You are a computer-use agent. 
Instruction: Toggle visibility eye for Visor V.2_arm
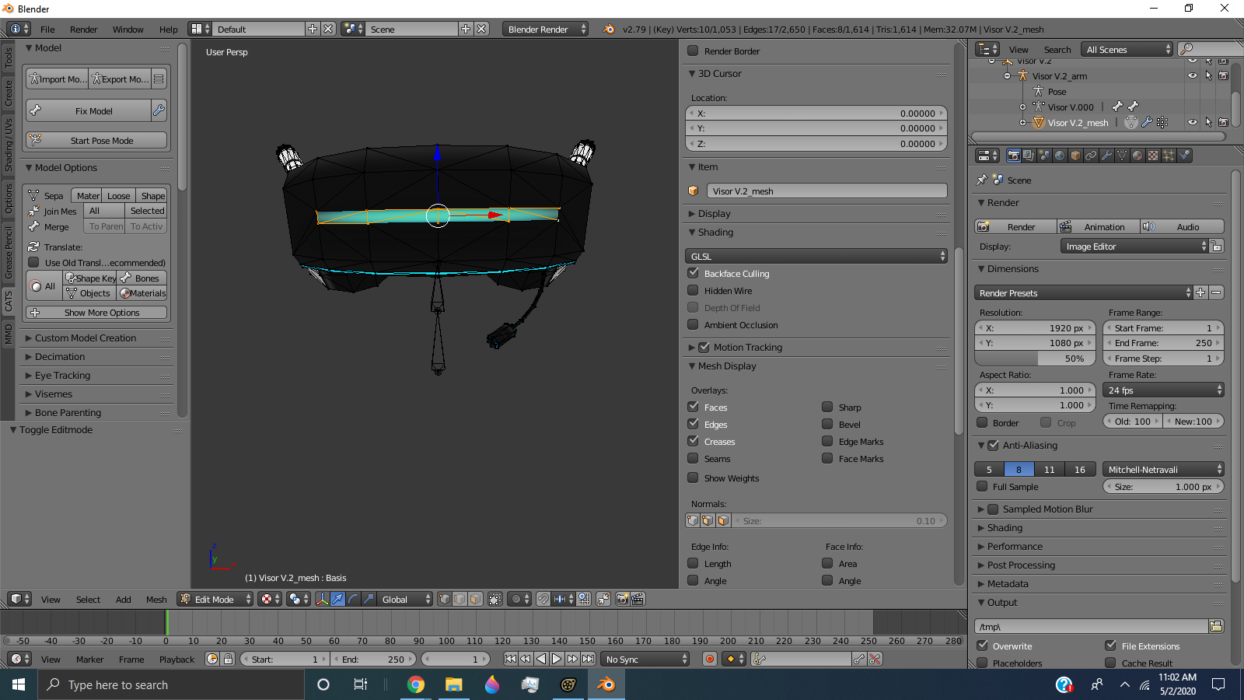pyautogui.click(x=1193, y=75)
